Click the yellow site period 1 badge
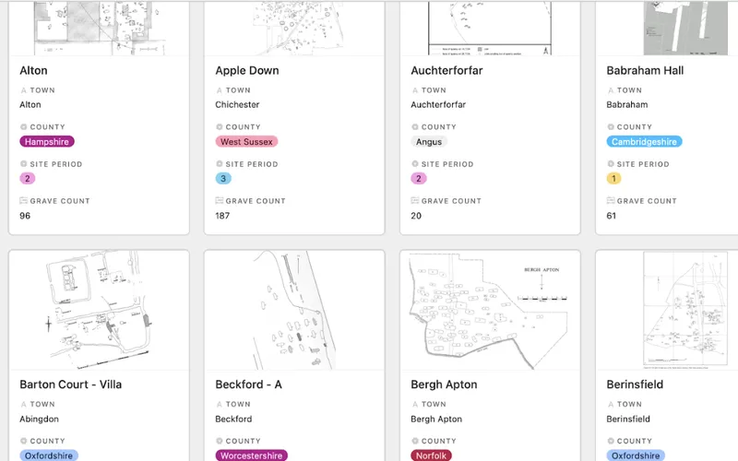The width and height of the screenshot is (738, 461). pyautogui.click(x=614, y=179)
